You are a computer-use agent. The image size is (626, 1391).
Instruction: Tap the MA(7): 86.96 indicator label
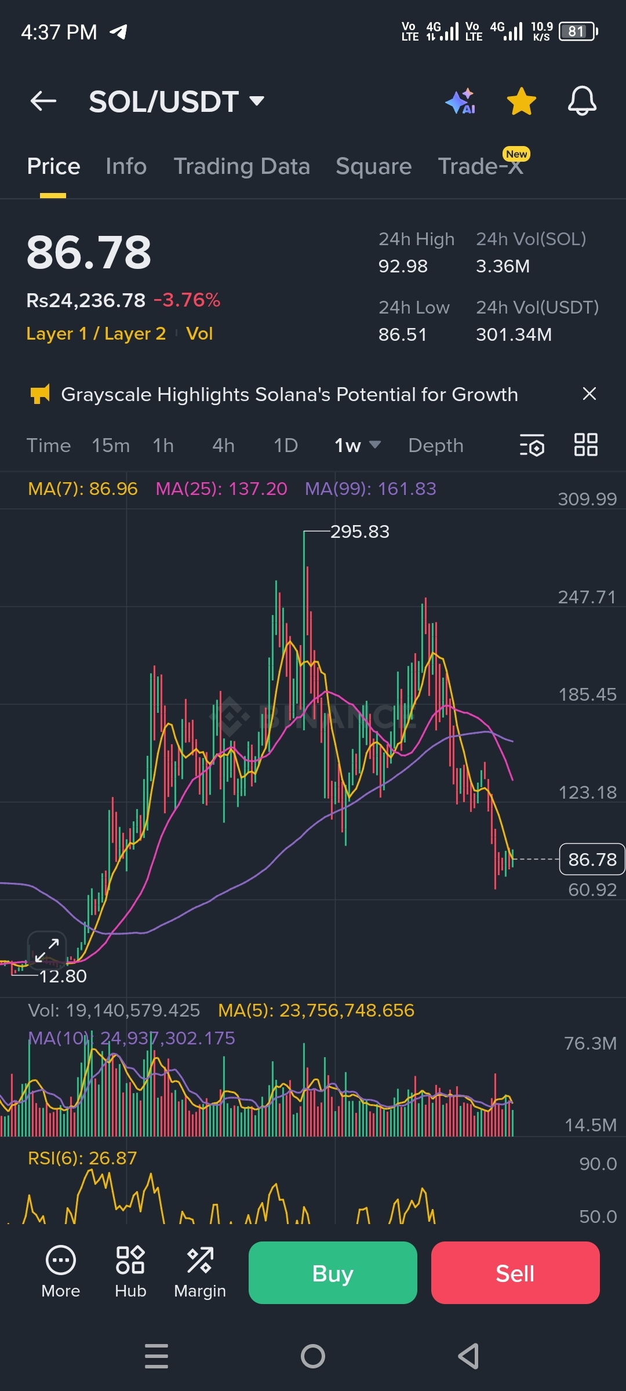(x=83, y=489)
